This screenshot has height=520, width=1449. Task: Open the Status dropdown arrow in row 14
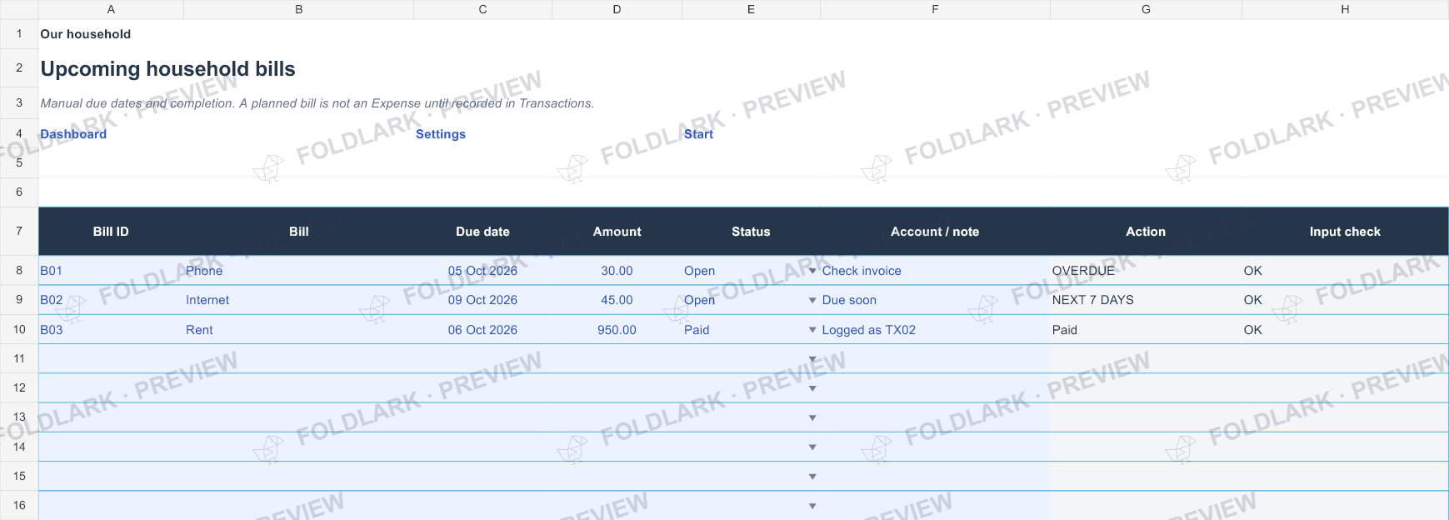tap(812, 447)
